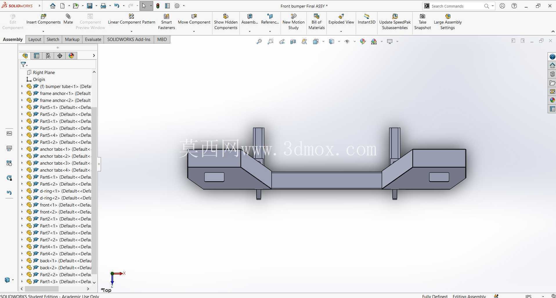This screenshot has height=298, width=556.
Task: Click Linear Component Pattern
Action: pyautogui.click(x=131, y=19)
